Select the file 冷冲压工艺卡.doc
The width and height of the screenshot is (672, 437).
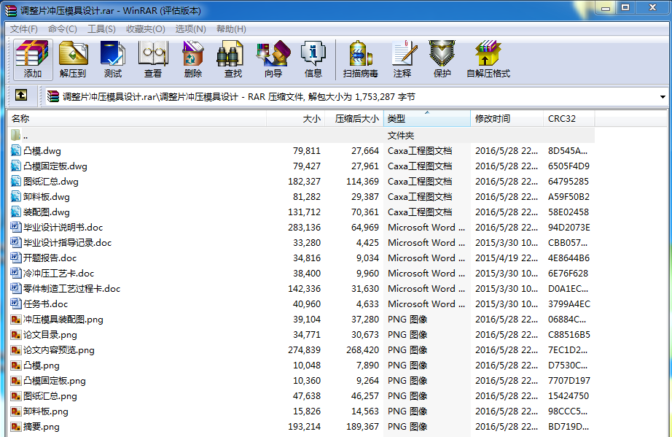point(59,273)
